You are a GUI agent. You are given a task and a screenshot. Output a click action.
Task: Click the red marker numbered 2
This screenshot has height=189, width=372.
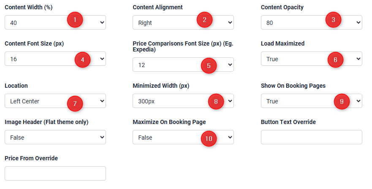click(204, 20)
